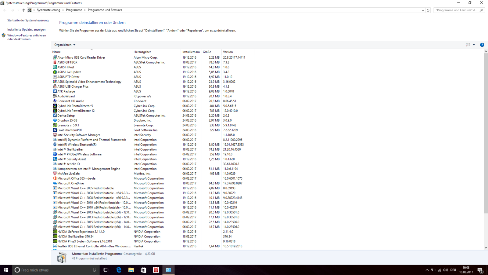Sort list by Installiert am column
488x275 pixels.
coord(191,52)
